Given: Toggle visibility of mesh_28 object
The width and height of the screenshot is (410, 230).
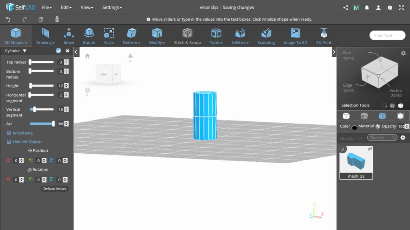Looking at the screenshot, I should [x=370, y=149].
